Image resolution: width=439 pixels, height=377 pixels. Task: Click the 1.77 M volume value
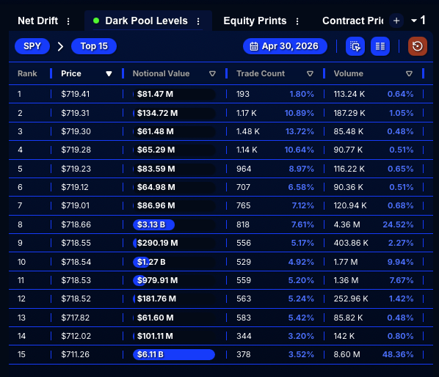[x=346, y=262]
